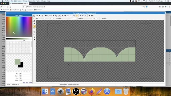Save the image with the floppy disk icon
The image size is (171, 96).
pyautogui.click(x=40, y=15)
